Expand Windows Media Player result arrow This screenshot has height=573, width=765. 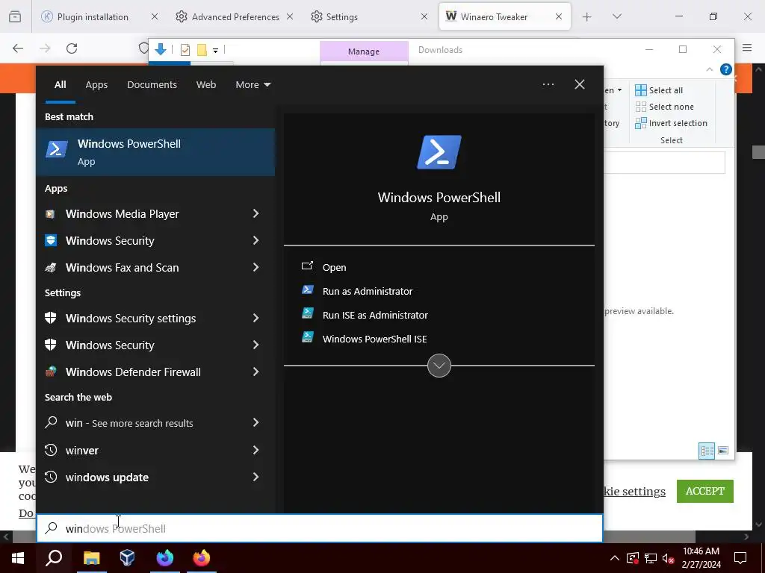[x=255, y=213]
